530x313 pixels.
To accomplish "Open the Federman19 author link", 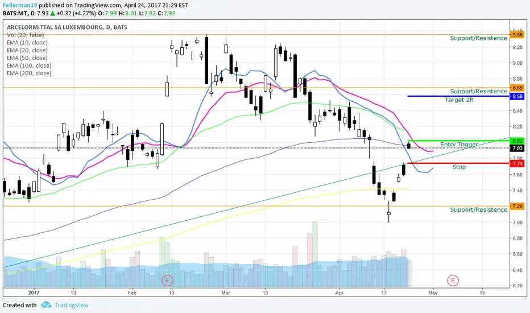I will [20, 5].
